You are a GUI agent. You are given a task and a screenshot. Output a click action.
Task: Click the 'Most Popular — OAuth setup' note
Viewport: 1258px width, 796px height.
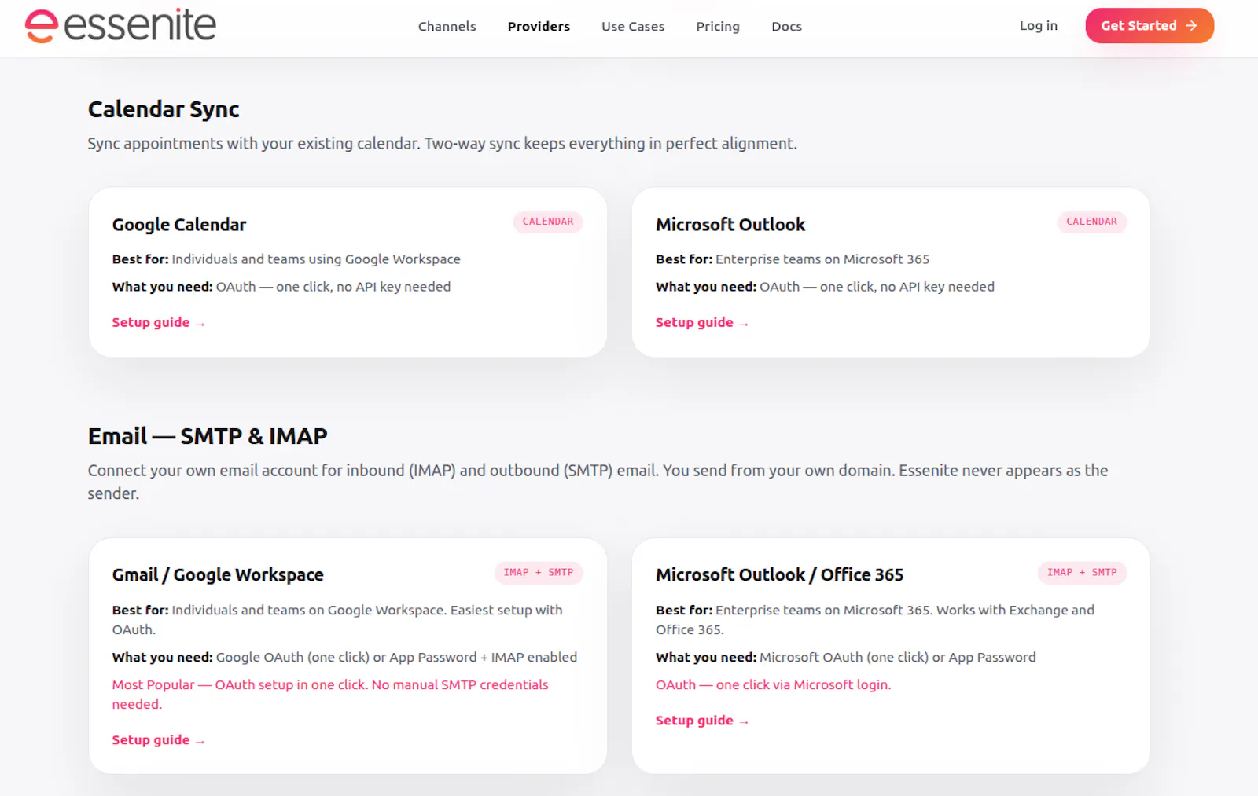(330, 695)
